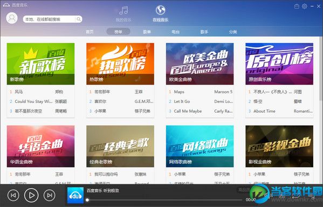This screenshot has width=323, height=207.
Task: Click artist '王菲' in the 热歌榜 list
Action: tap(139, 92)
